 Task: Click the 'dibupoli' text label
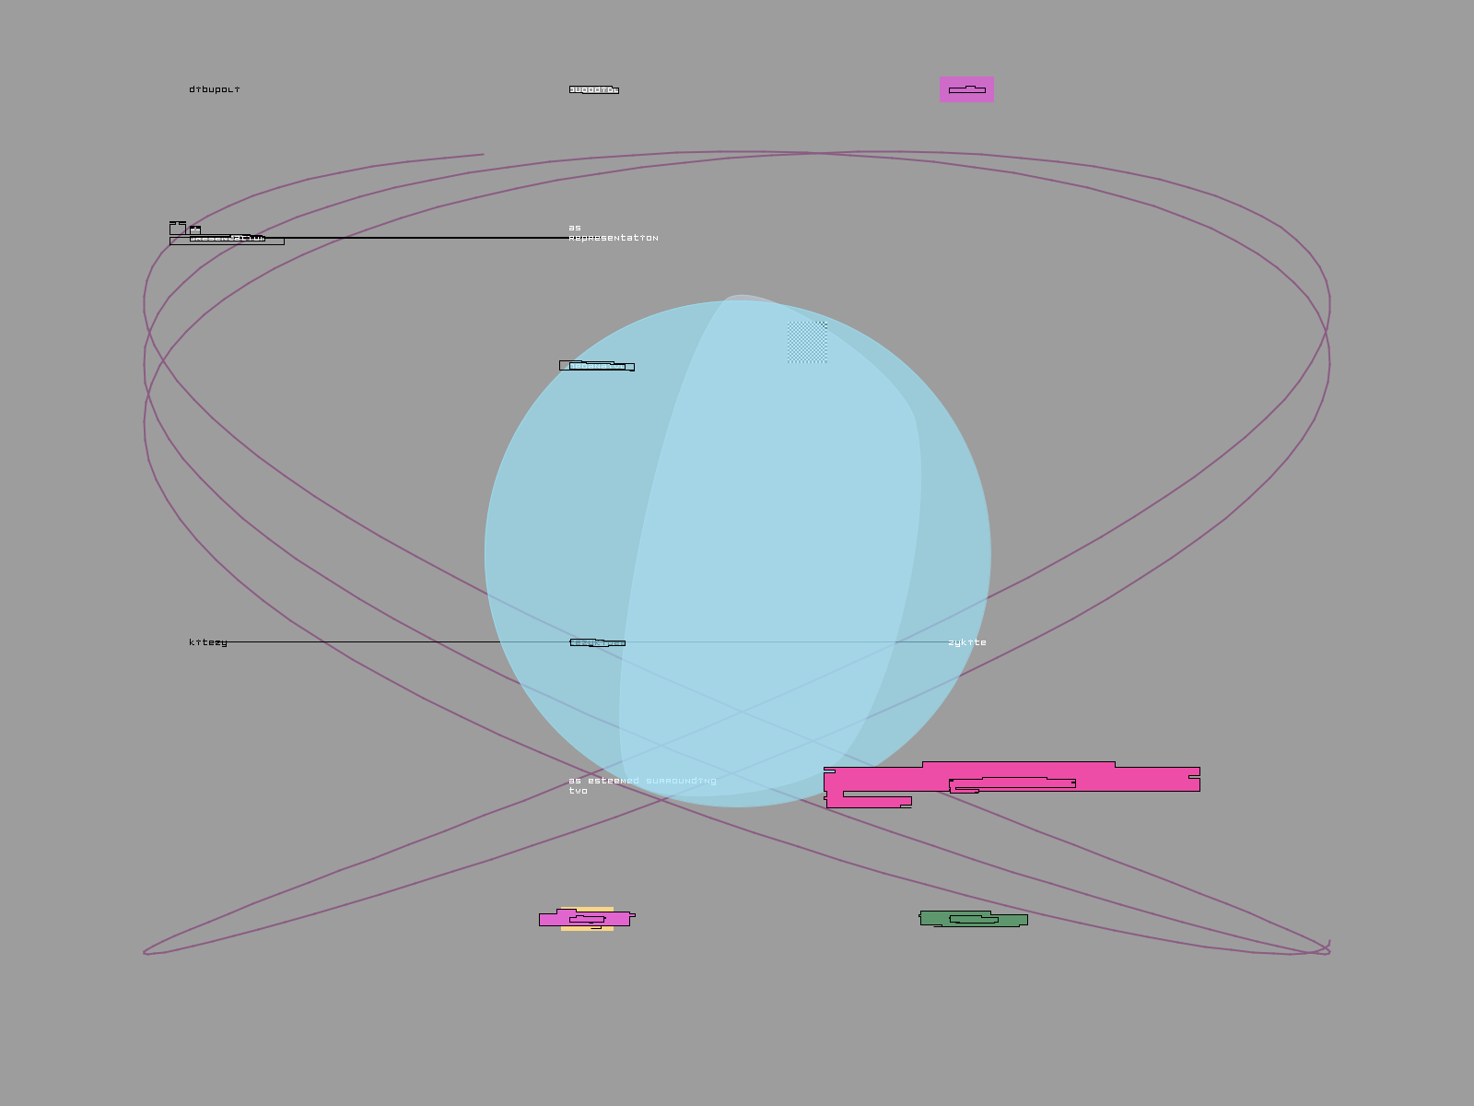pos(214,89)
